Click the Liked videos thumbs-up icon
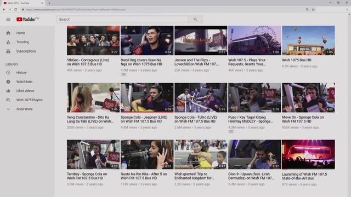This screenshot has height=197, width=351. (8, 91)
